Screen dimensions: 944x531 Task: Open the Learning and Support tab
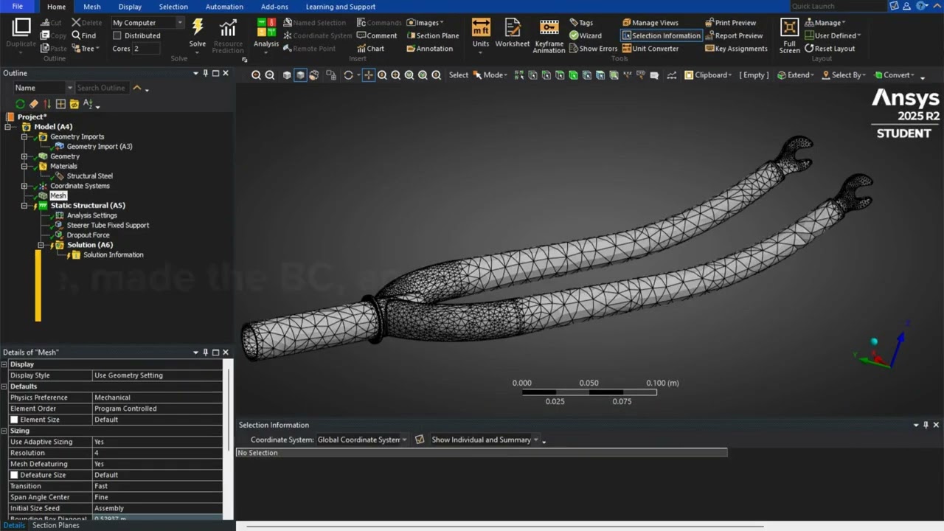pos(341,7)
